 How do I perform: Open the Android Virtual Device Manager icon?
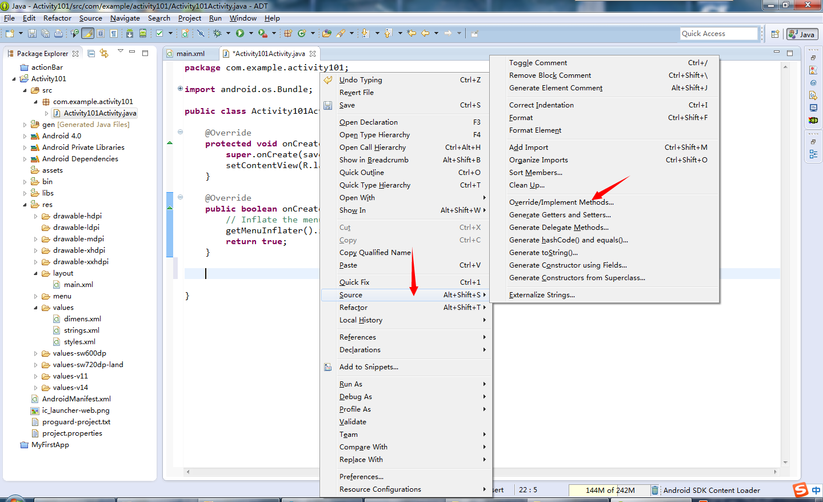click(x=143, y=34)
